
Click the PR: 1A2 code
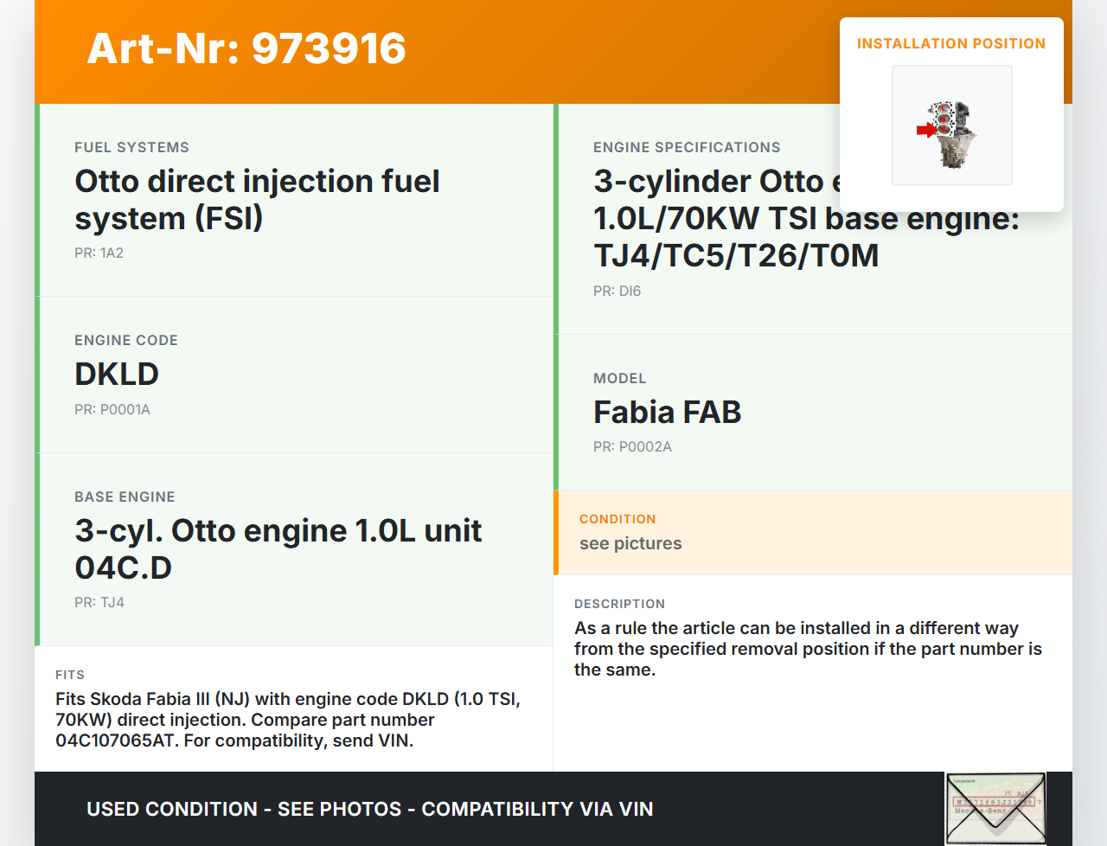coord(99,253)
